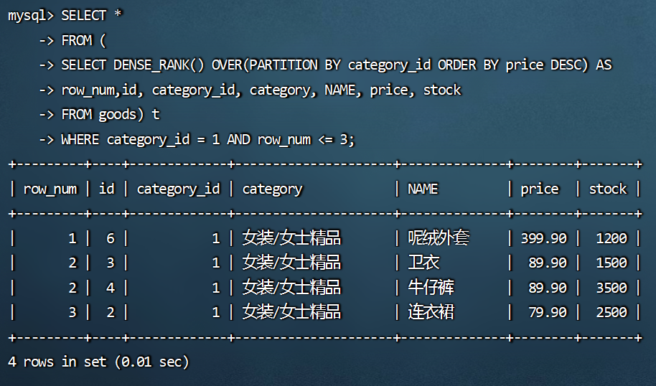Click the stock column header
656x386 pixels.
608,189
